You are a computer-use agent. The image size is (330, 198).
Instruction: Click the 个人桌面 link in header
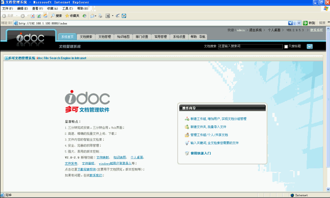point(274,30)
